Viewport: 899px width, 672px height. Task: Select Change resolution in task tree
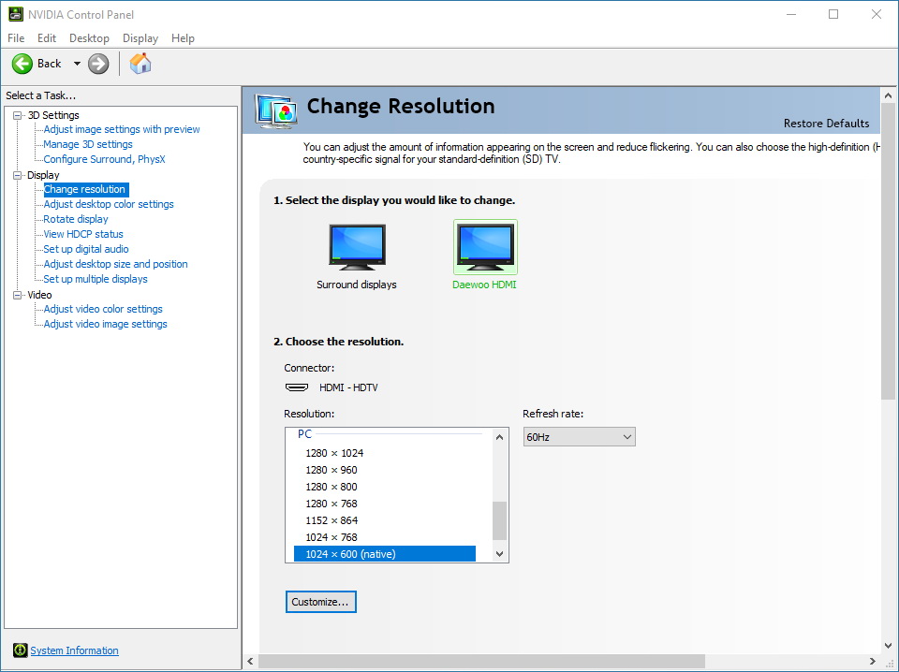coord(86,189)
